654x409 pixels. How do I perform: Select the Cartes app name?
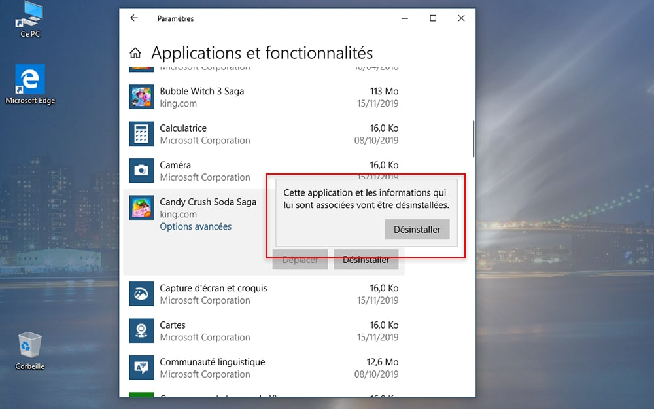(173, 325)
